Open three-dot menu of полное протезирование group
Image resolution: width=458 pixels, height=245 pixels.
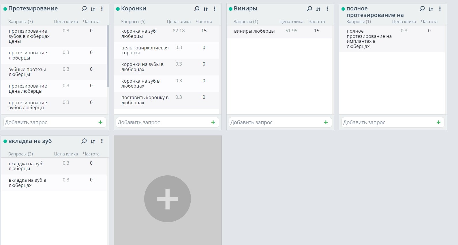tap(440, 9)
